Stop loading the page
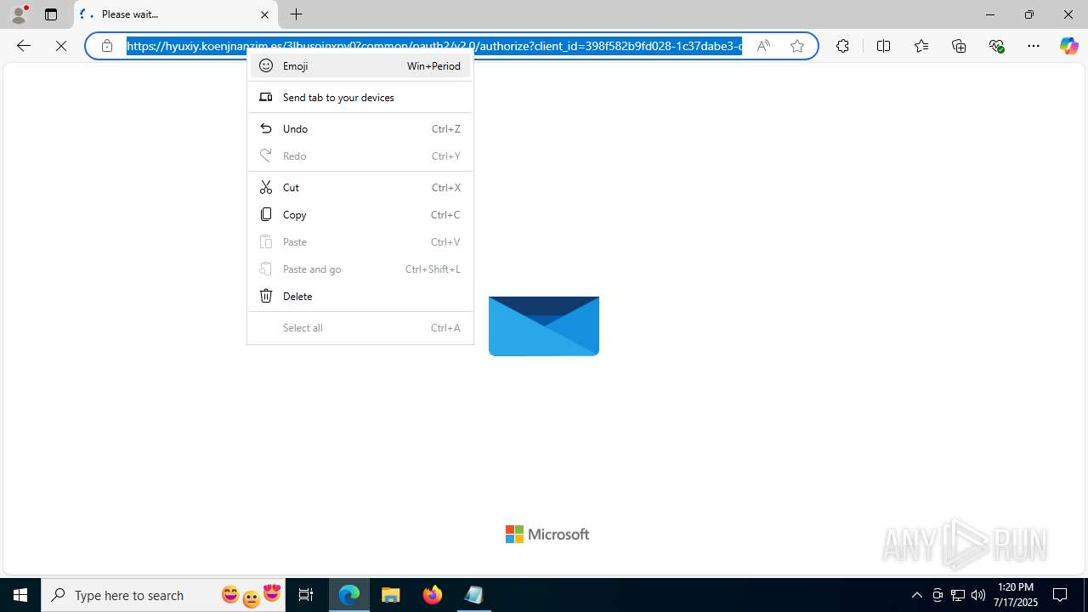Screen dimensions: 1088x612 click(61, 46)
